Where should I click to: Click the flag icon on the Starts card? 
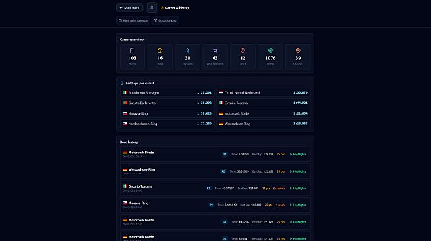132,51
